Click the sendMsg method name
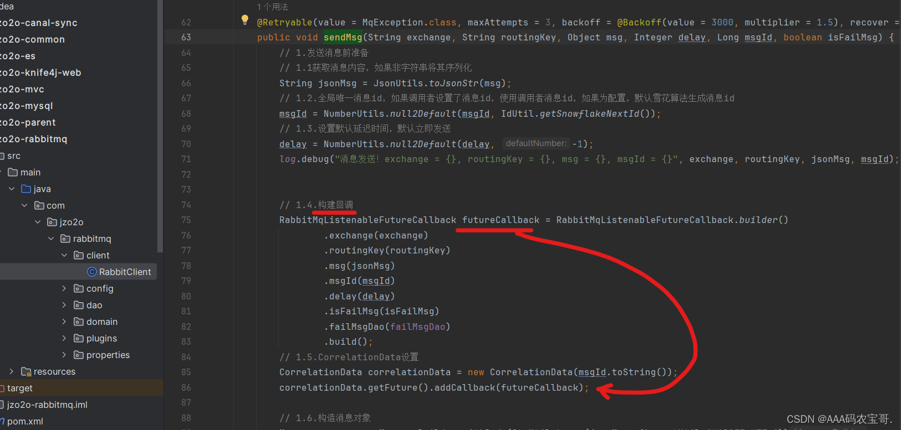The image size is (901, 430). click(343, 37)
